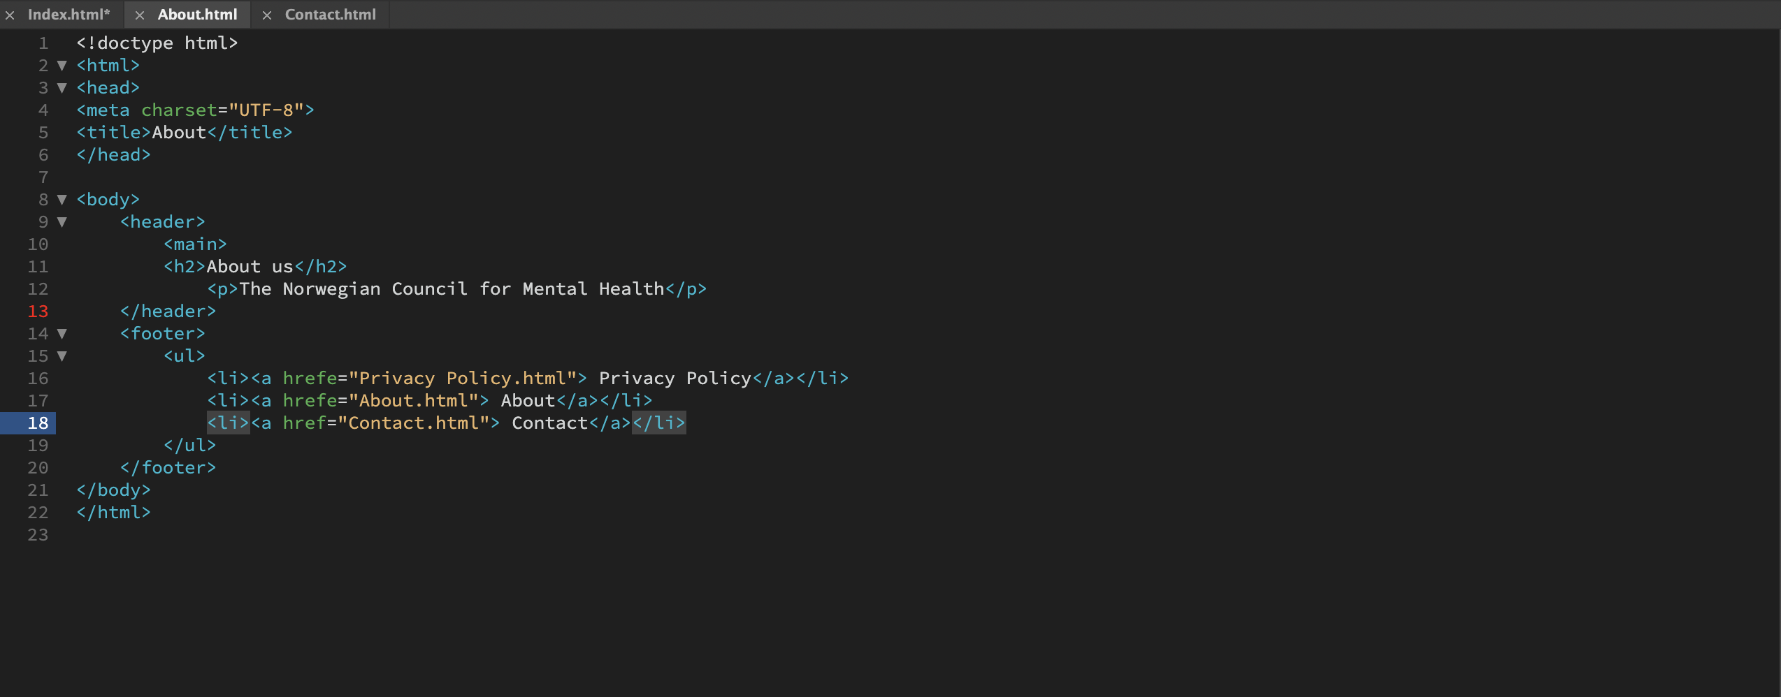Viewport: 1781px width, 697px height.
Task: Collapse the header block on line 9
Action: pyautogui.click(x=62, y=222)
